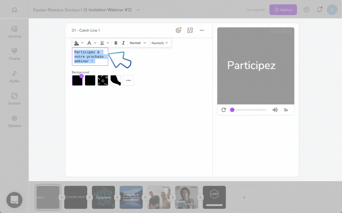The width and height of the screenshot is (342, 213).
Task: Click the Sauvegardé status text
Action: (256, 10)
